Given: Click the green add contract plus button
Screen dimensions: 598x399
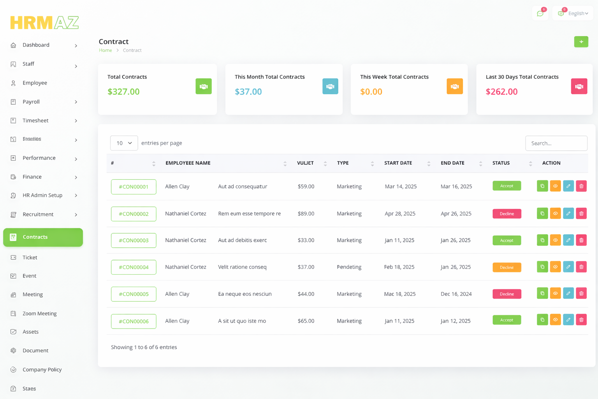Looking at the screenshot, I should (581, 42).
